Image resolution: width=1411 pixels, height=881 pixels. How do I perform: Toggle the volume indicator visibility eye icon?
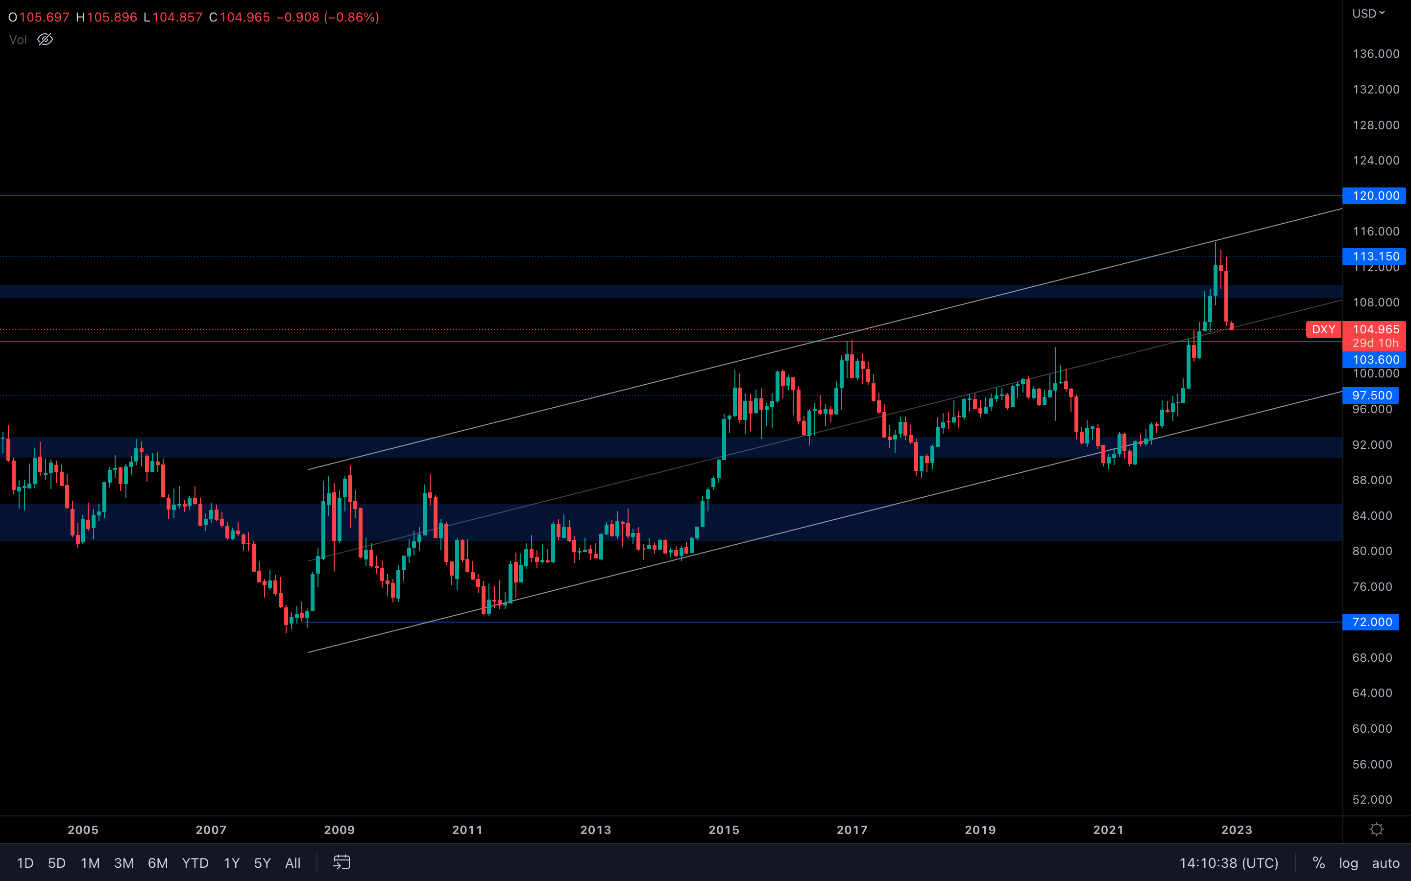click(x=45, y=40)
